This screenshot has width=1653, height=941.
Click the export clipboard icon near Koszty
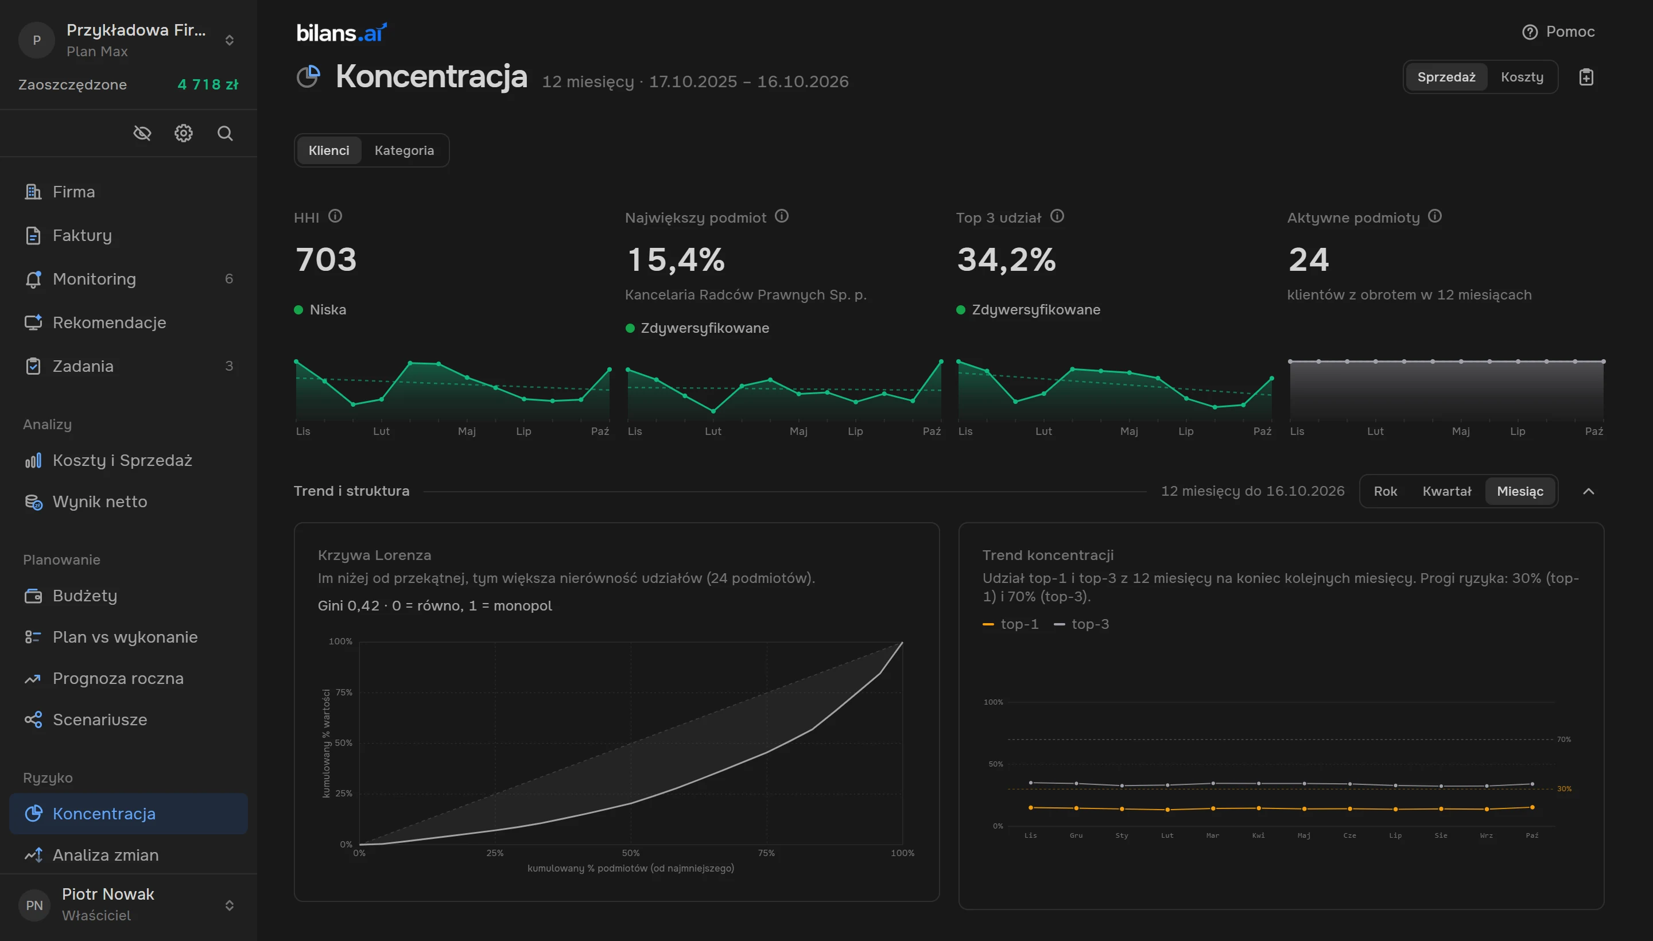1586,77
